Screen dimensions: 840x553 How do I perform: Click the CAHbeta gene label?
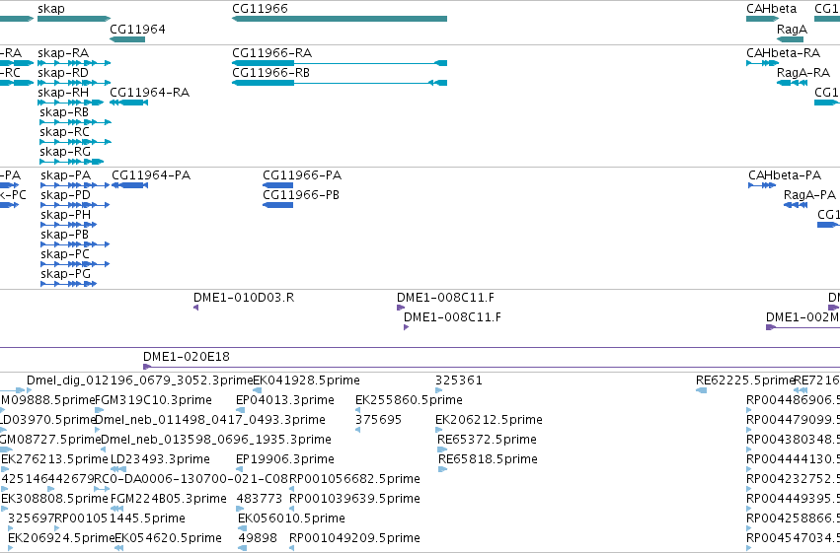[771, 9]
